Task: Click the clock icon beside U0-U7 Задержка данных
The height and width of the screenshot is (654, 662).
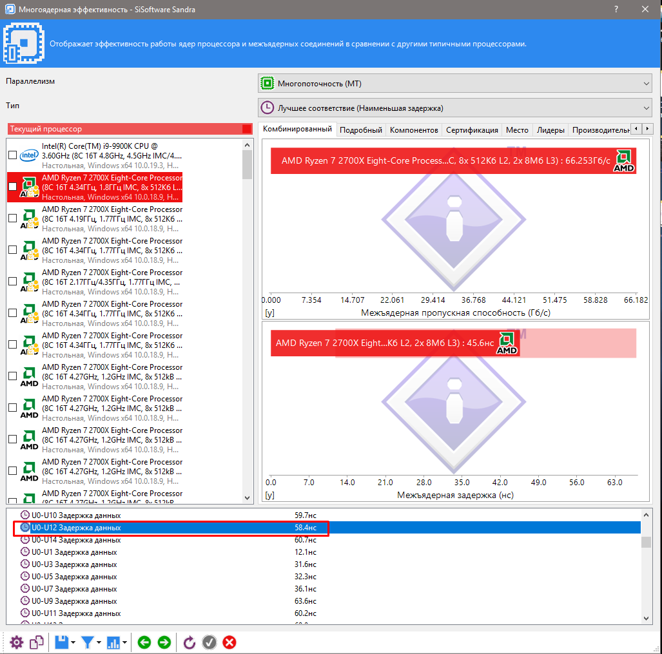Action: click(x=25, y=589)
